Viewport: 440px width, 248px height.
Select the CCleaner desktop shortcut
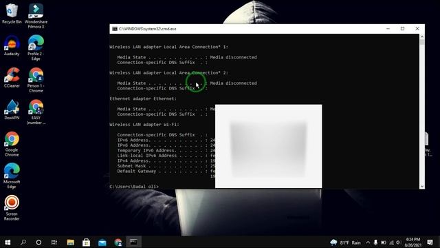(x=12, y=78)
